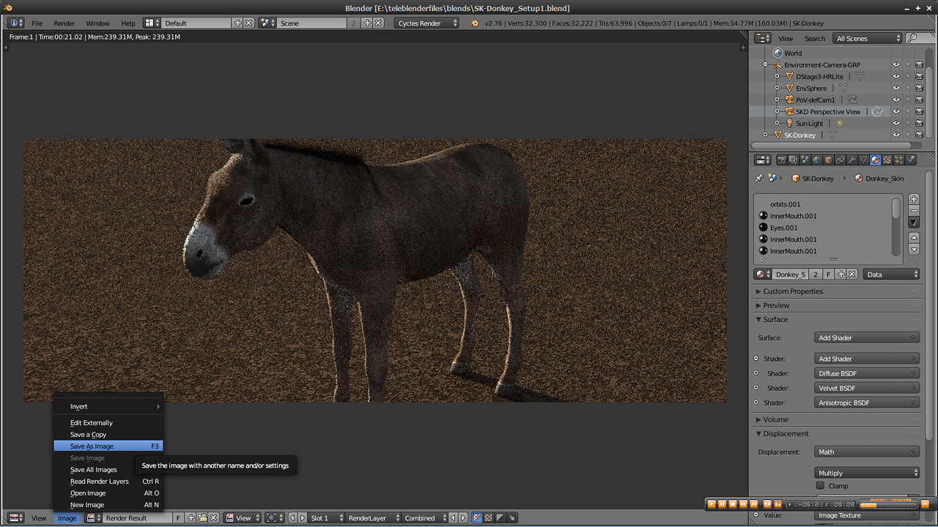The width and height of the screenshot is (938, 527).
Task: Add a new material slot with plus
Action: [x=914, y=199]
